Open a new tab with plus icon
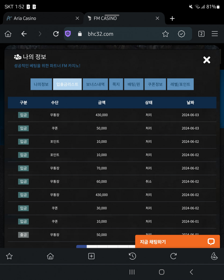Viewport: 224px width, 280px height. click(x=172, y=19)
